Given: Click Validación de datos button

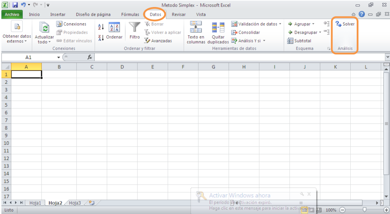Looking at the screenshot, I should coord(254,24).
